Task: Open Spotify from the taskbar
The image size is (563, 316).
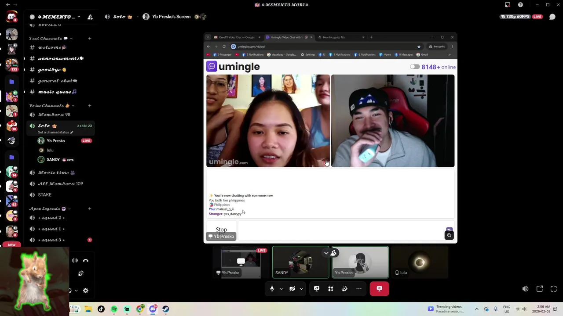Action: tap(114, 309)
